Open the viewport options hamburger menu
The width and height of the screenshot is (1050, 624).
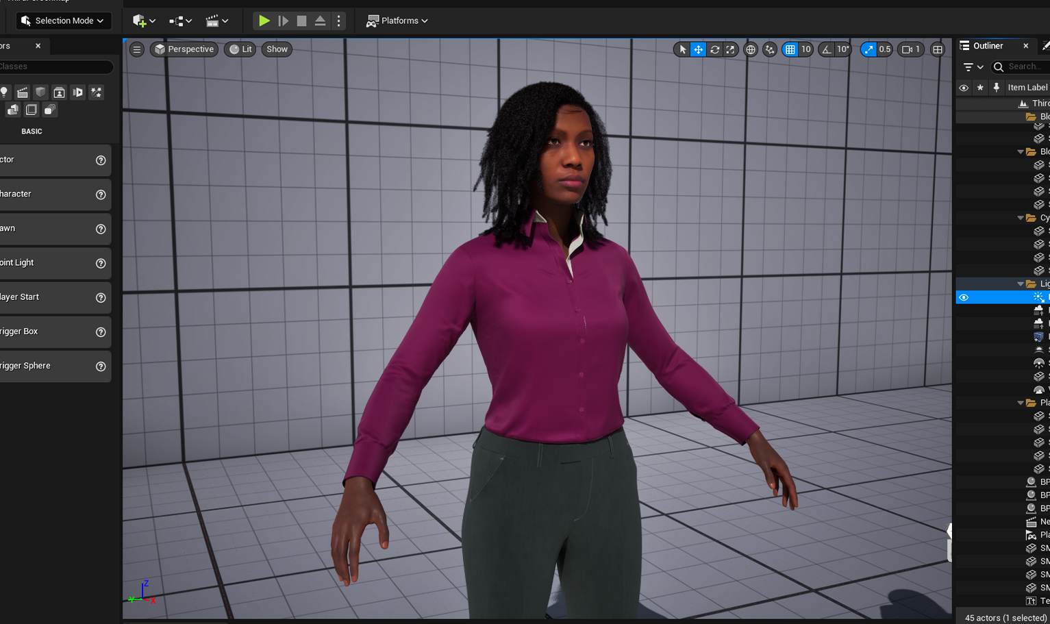[136, 49]
